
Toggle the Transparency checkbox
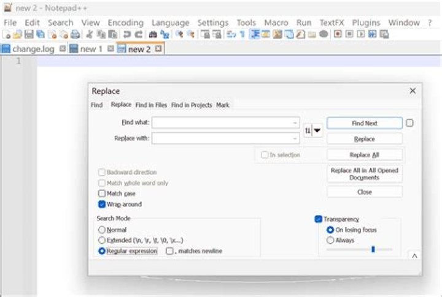pyautogui.click(x=318, y=219)
